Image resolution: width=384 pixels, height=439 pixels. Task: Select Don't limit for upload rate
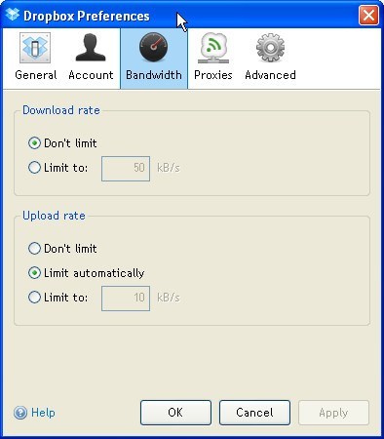tap(34, 249)
